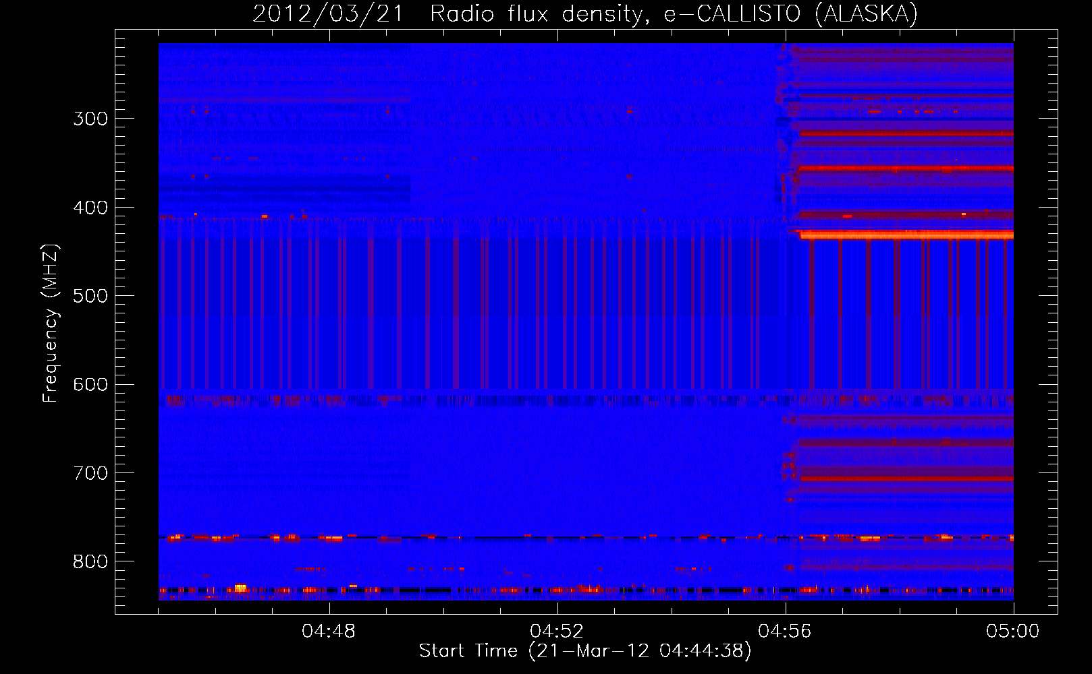Click the 'Start Time (21-Mar-12 04:44:38)' label
Image resolution: width=1092 pixels, height=674 pixels.
(585, 651)
